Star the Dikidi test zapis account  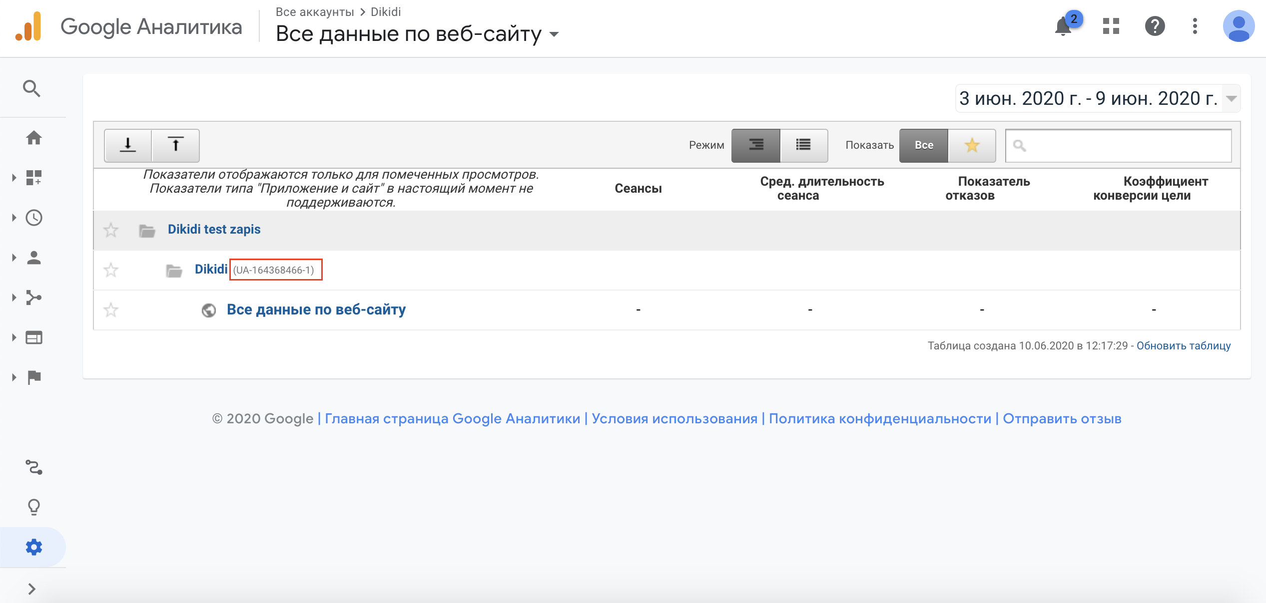tap(111, 230)
